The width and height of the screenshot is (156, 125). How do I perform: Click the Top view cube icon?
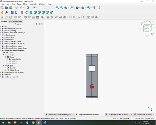35,12
